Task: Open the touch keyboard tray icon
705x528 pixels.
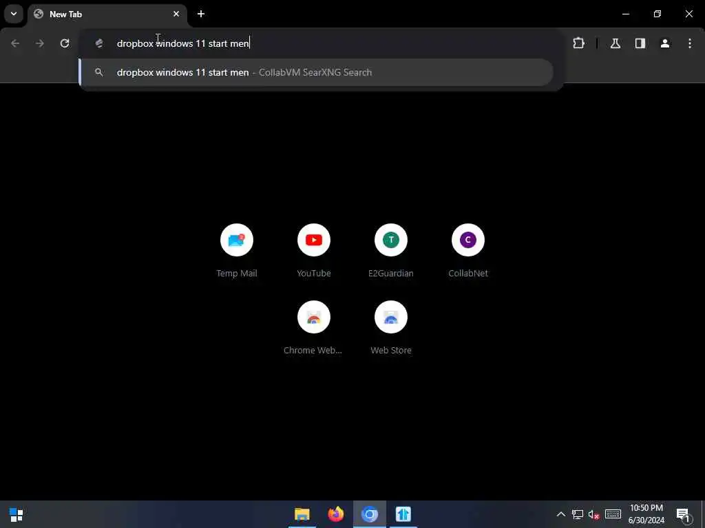Action: click(x=613, y=514)
